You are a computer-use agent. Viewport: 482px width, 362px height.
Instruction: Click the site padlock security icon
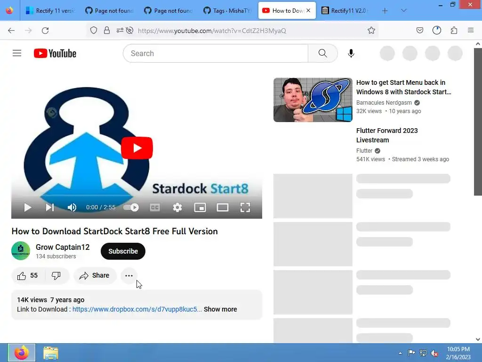click(107, 31)
